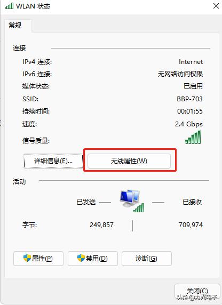Click the duration value 00:01:55
222x305 pixels.
(x=190, y=111)
